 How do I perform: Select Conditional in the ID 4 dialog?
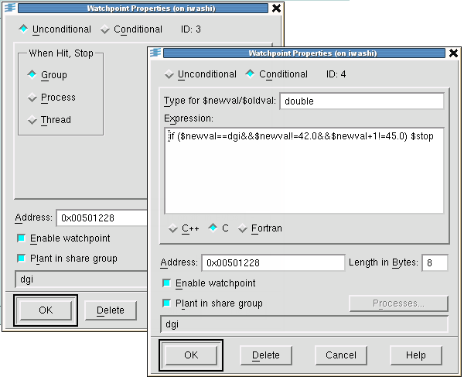point(250,74)
